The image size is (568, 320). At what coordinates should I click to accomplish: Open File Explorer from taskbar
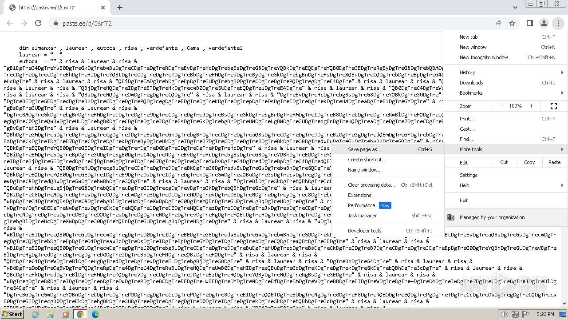[50, 314]
